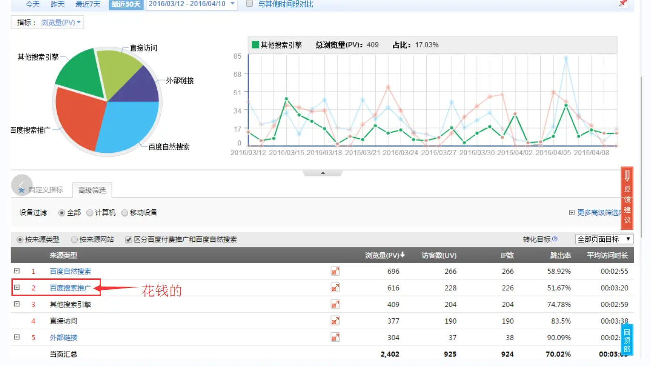Click trend icon for 百度搜索推广 row
Viewport: 650px width, 366px height.
[x=335, y=288]
